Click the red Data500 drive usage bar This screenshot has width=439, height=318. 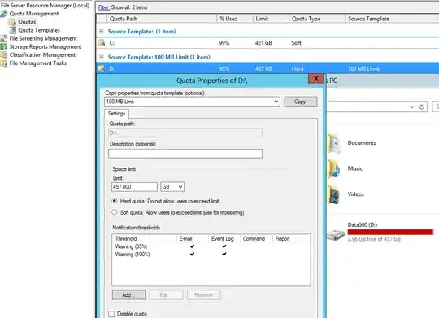pyautogui.click(x=390, y=232)
